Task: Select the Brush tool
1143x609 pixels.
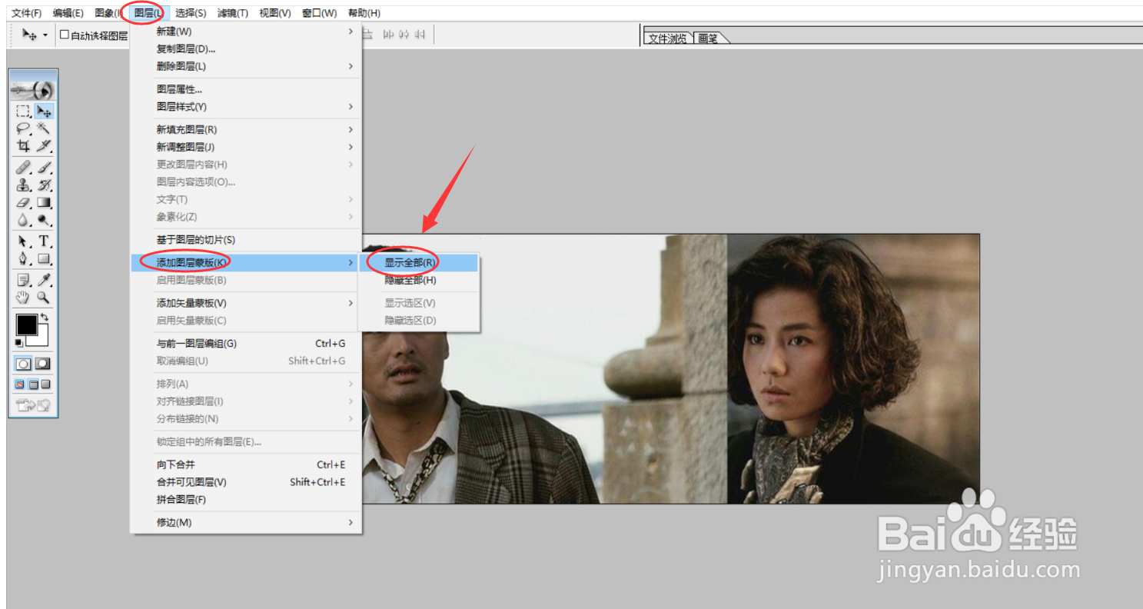Action: (x=44, y=168)
